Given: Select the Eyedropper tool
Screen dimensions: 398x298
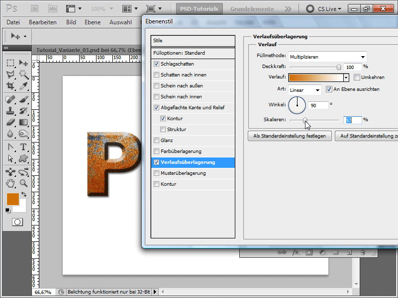Looking at the screenshot, I should [x=23, y=85].
